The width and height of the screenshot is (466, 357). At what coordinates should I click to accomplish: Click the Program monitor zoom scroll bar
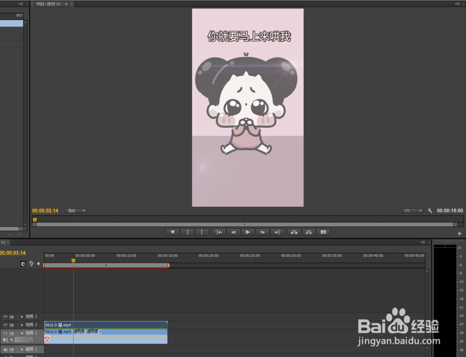(x=245, y=224)
